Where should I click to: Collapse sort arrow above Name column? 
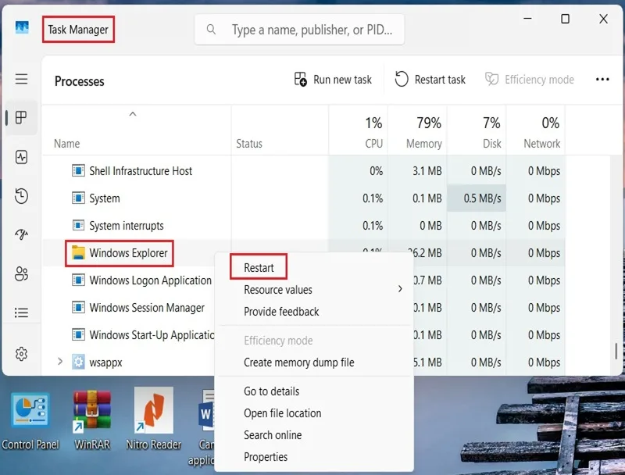tap(133, 114)
